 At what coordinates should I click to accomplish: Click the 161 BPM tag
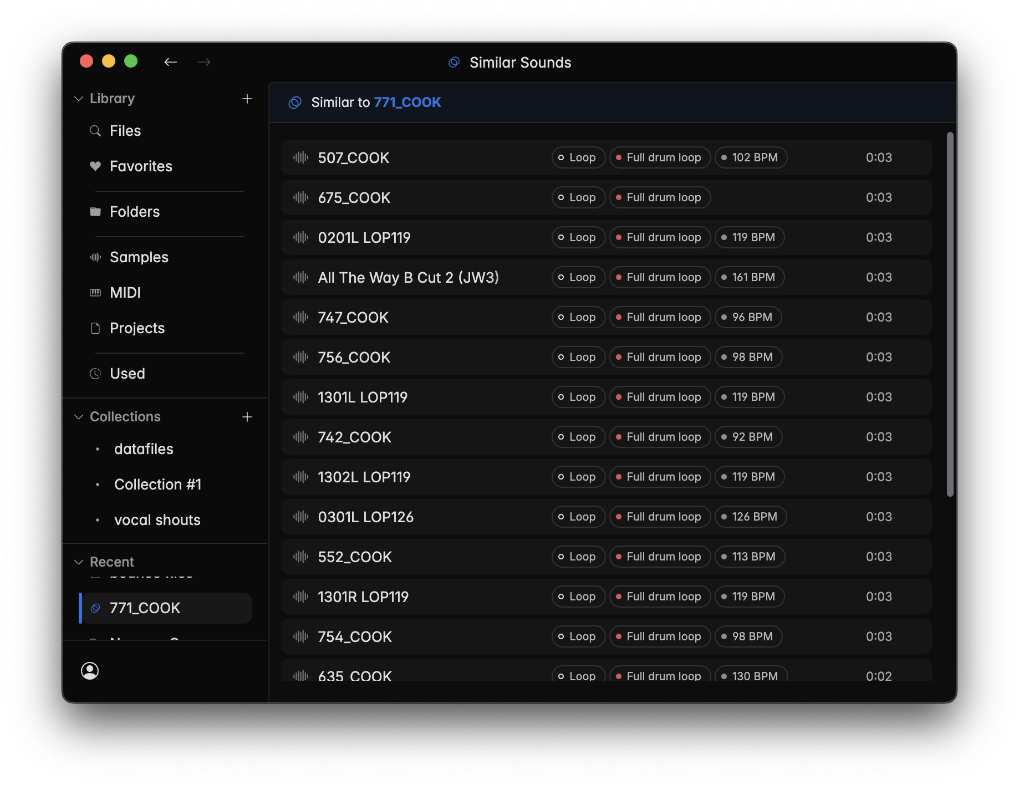[x=749, y=277]
